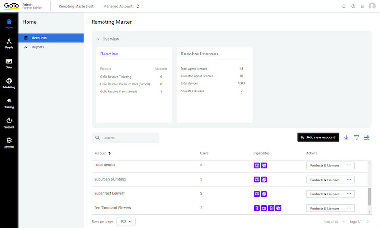Open the Marketing globe section
Viewport: 380px width, 228px height.
tap(9, 83)
